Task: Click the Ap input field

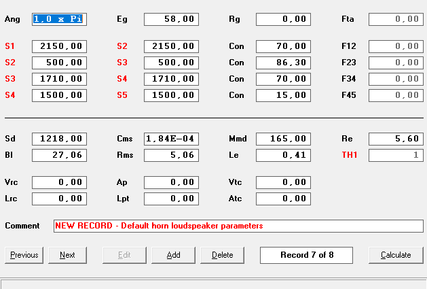Action: tap(171, 182)
